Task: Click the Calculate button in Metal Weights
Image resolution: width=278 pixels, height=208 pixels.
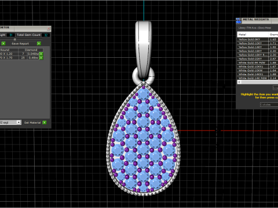Action: 269,105
